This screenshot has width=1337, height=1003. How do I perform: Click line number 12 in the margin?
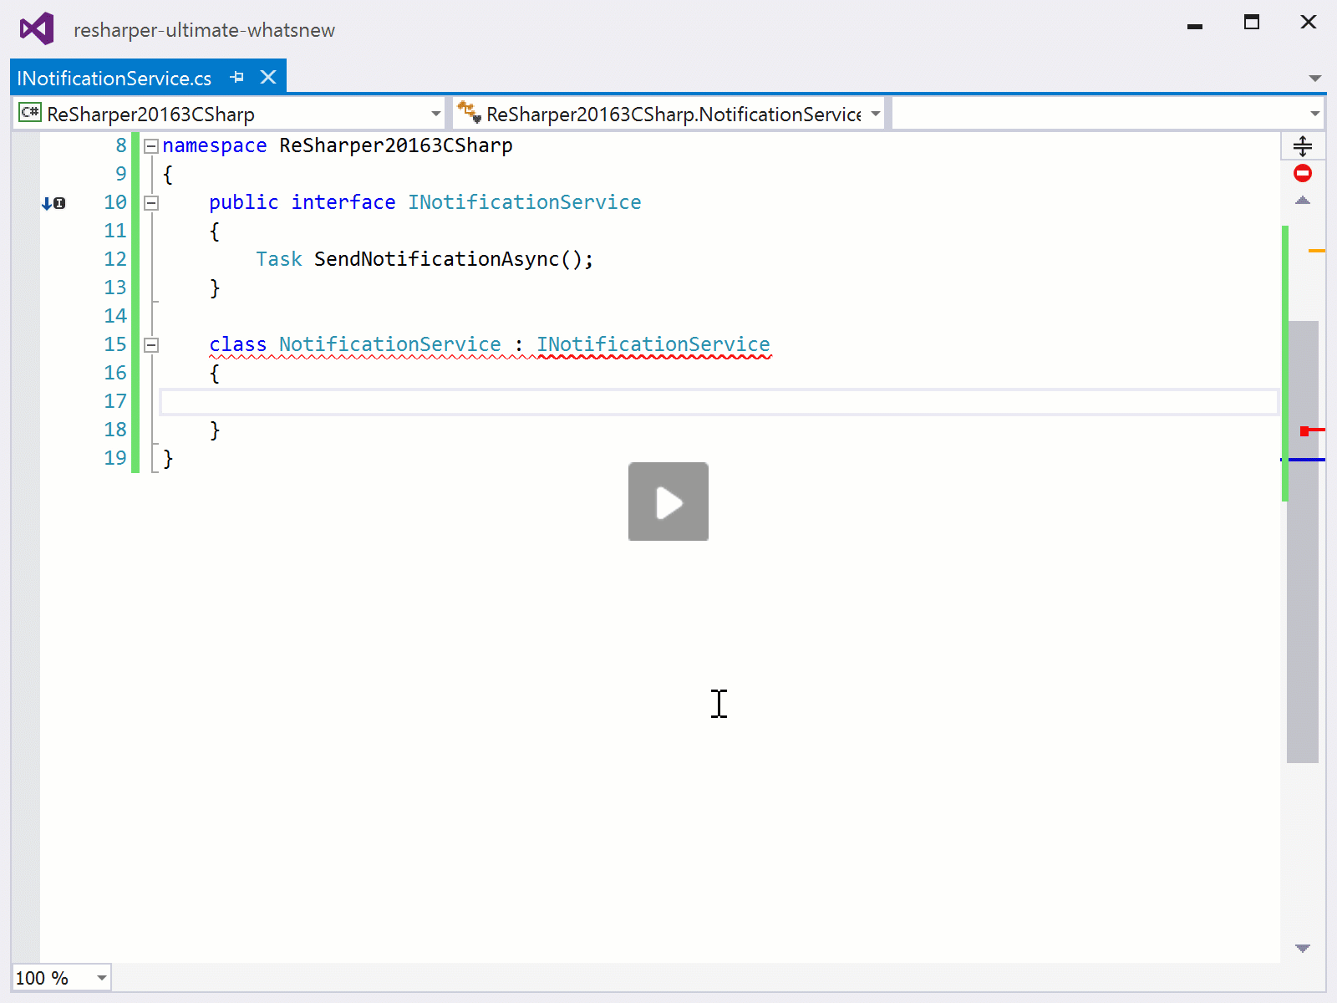tap(115, 259)
